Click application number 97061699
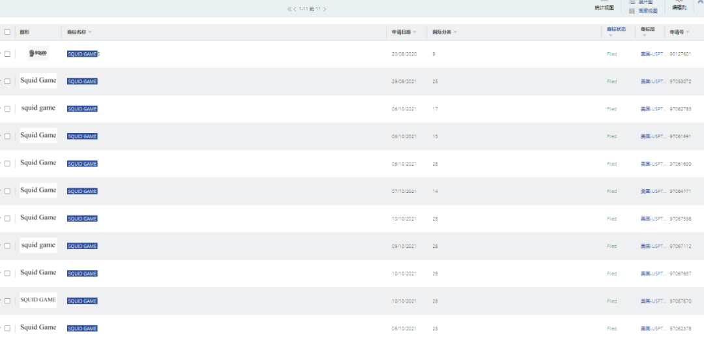This screenshot has height=347, width=704. pyautogui.click(x=680, y=164)
